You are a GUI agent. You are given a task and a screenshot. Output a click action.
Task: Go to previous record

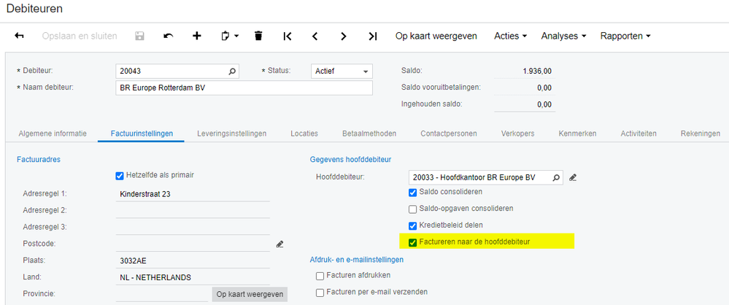pos(315,36)
